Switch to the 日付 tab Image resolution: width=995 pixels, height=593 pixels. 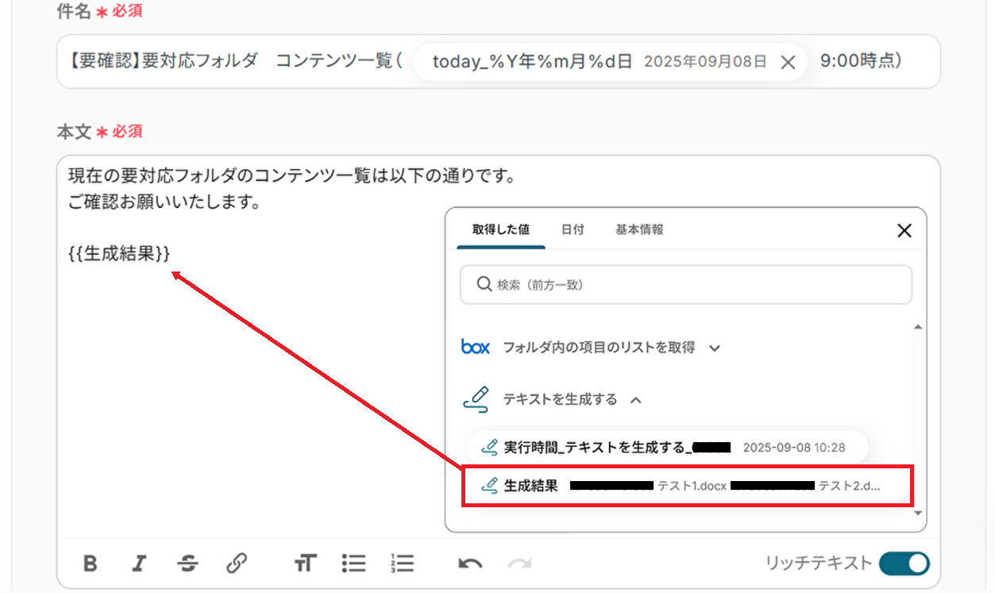[x=573, y=229]
